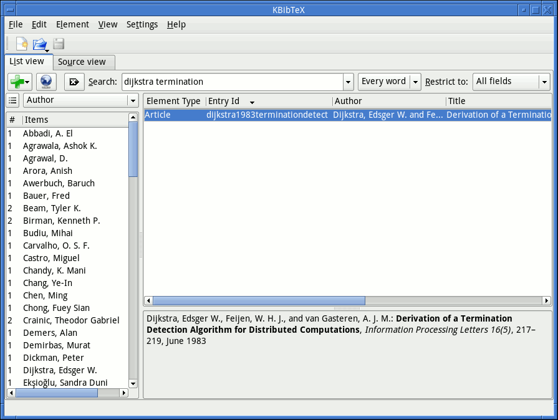Open the All fields restriction dropdown
The width and height of the screenshot is (558, 420).
pos(511,82)
